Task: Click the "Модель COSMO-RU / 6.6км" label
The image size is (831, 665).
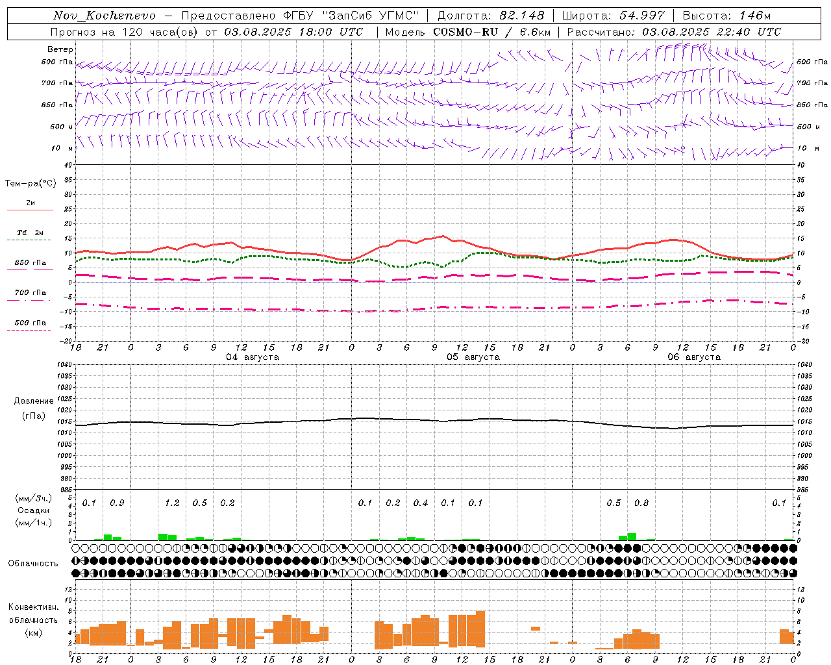Action: (468, 32)
